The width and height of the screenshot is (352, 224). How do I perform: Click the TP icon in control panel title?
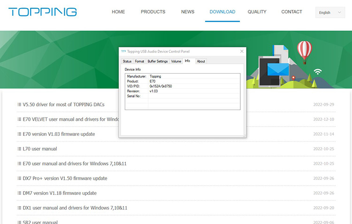click(123, 52)
